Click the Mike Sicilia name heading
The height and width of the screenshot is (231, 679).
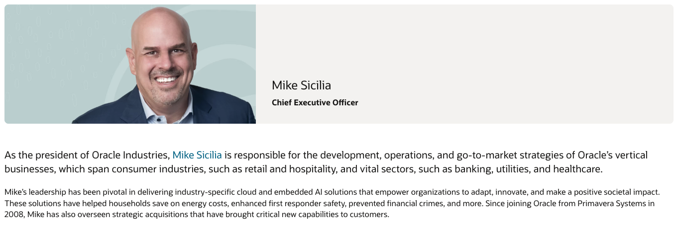tap(301, 85)
